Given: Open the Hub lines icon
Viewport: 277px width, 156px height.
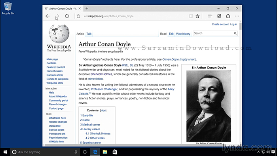Looking at the screenshot, I should click(x=210, y=16).
